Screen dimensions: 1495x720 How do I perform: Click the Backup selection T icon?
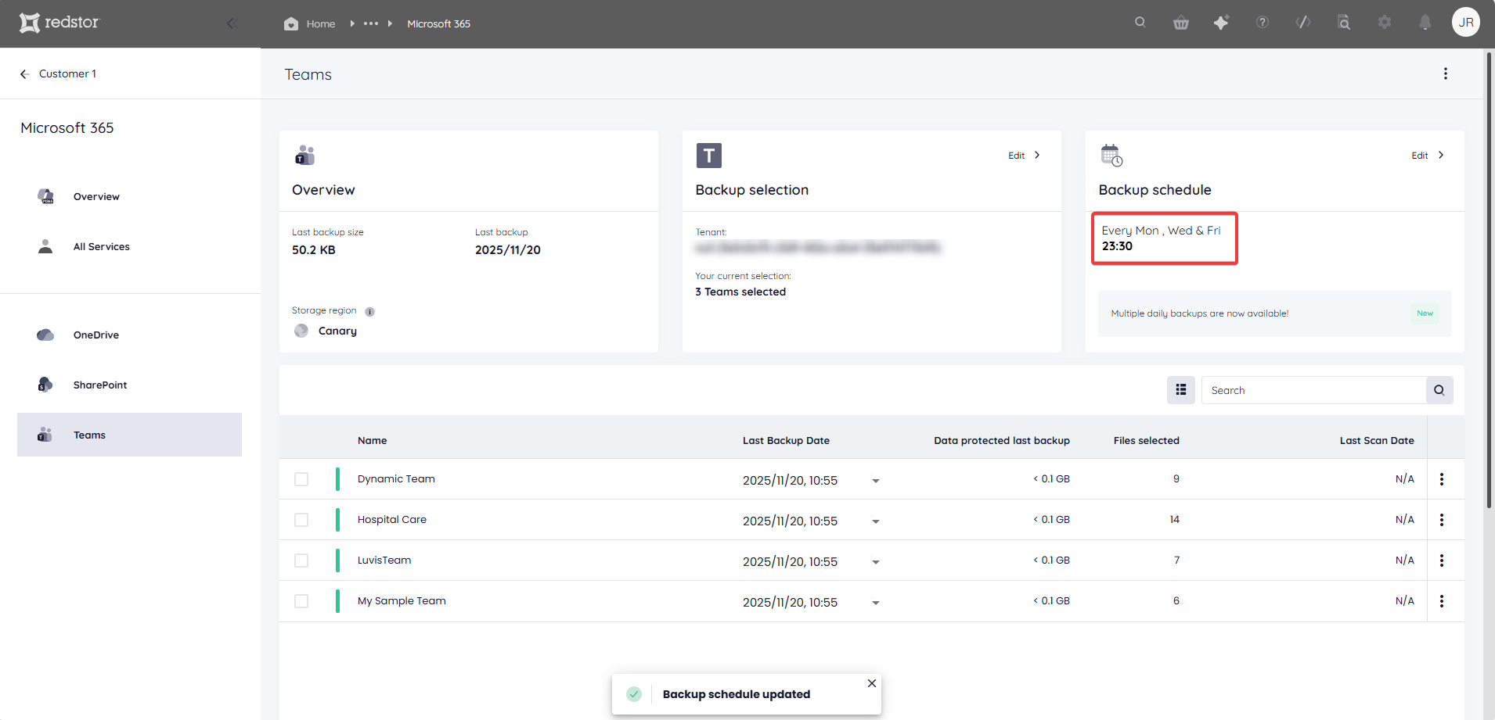pyautogui.click(x=709, y=156)
